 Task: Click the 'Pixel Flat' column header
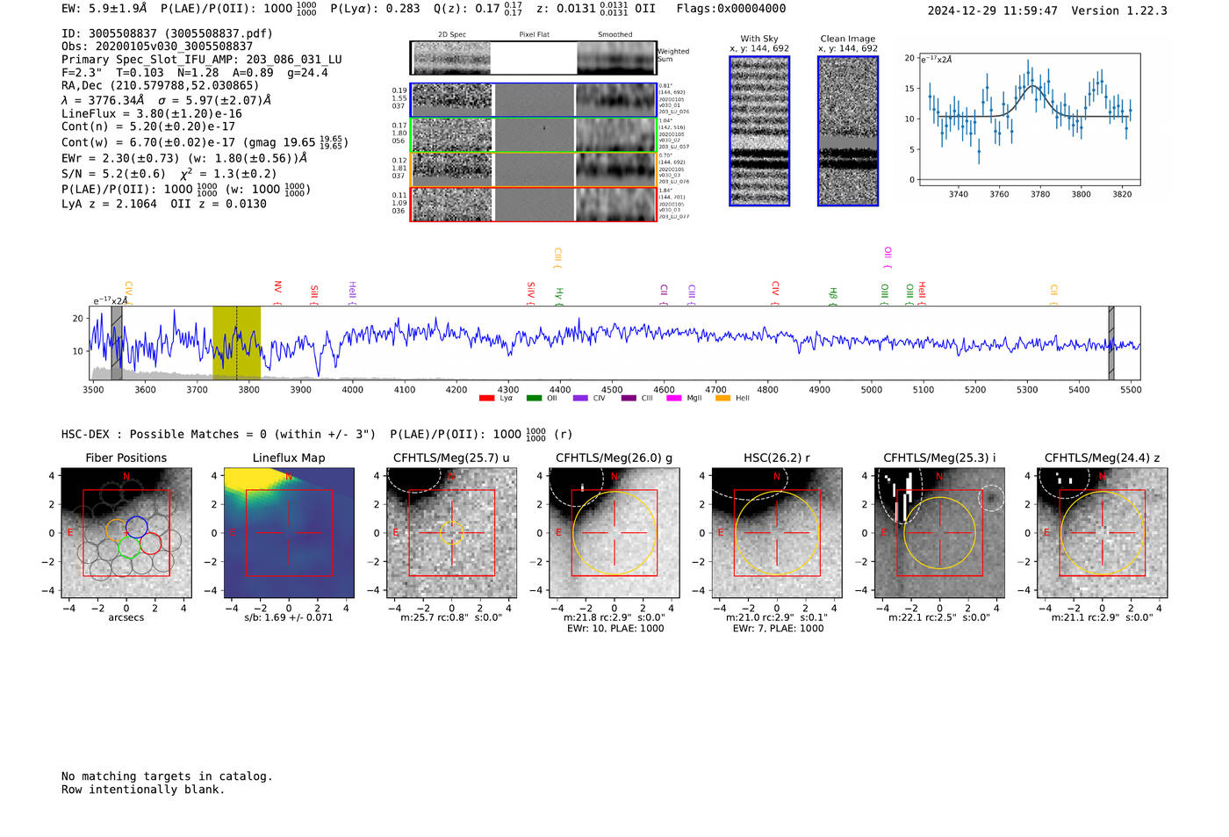click(534, 35)
